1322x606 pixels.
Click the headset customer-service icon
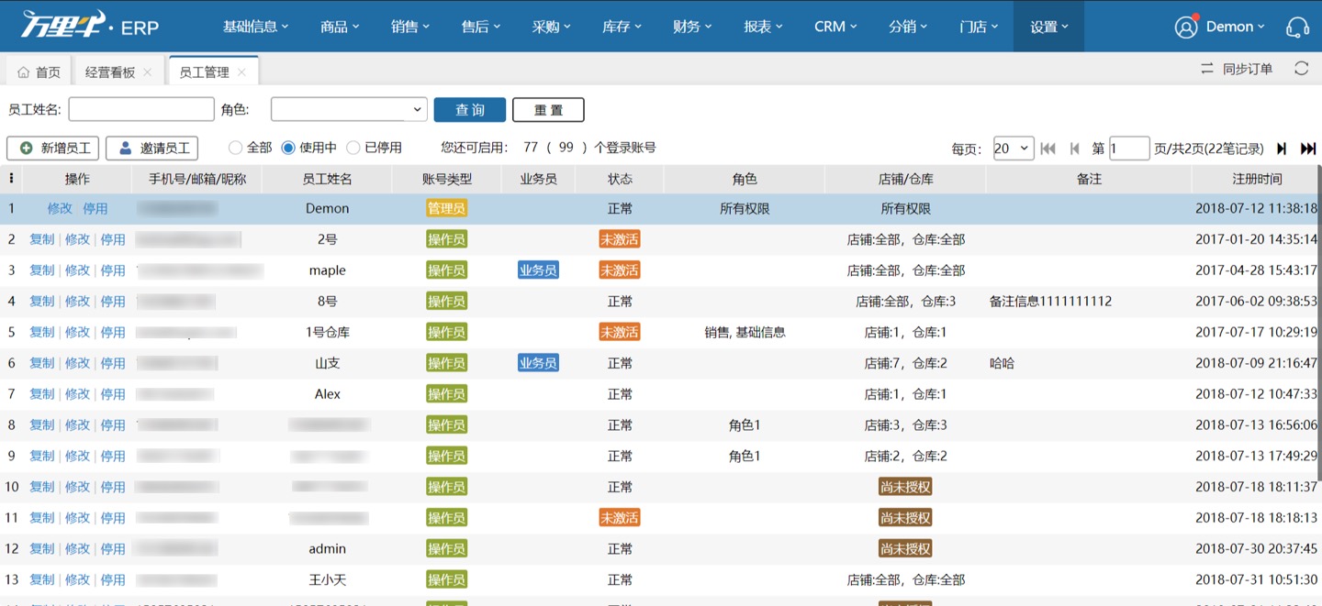point(1297,27)
